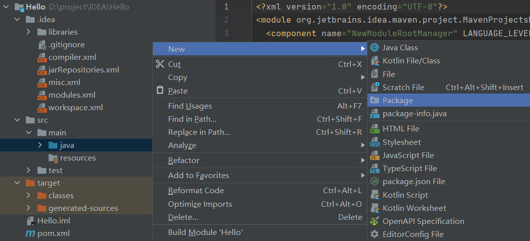Click the .gitignore file icon
The image size is (530, 241).
tap(41, 44)
